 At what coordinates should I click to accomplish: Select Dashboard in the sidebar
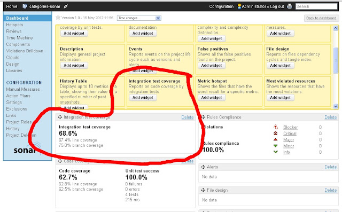(28, 18)
